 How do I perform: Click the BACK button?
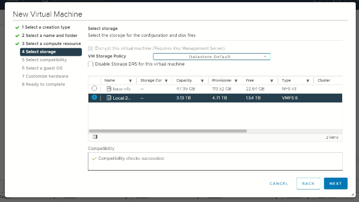pos(308,184)
